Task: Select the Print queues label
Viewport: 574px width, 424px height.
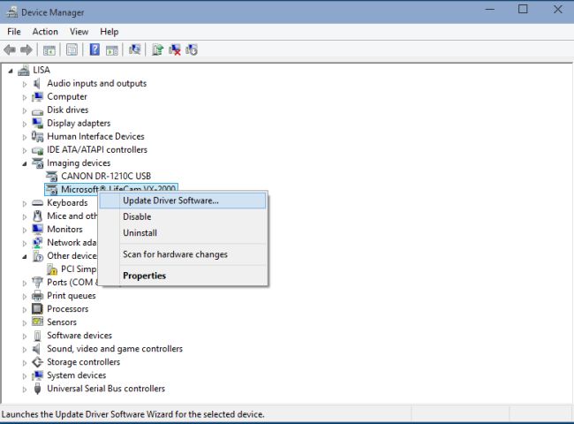Action: (x=72, y=296)
